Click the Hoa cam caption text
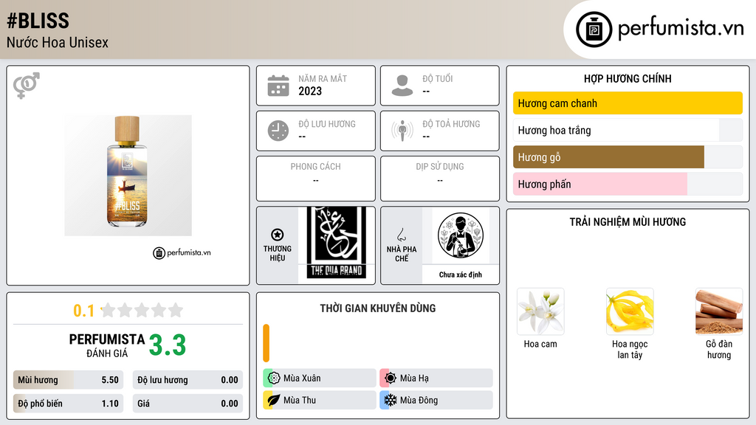Image resolution: width=756 pixels, height=425 pixels. click(x=540, y=344)
